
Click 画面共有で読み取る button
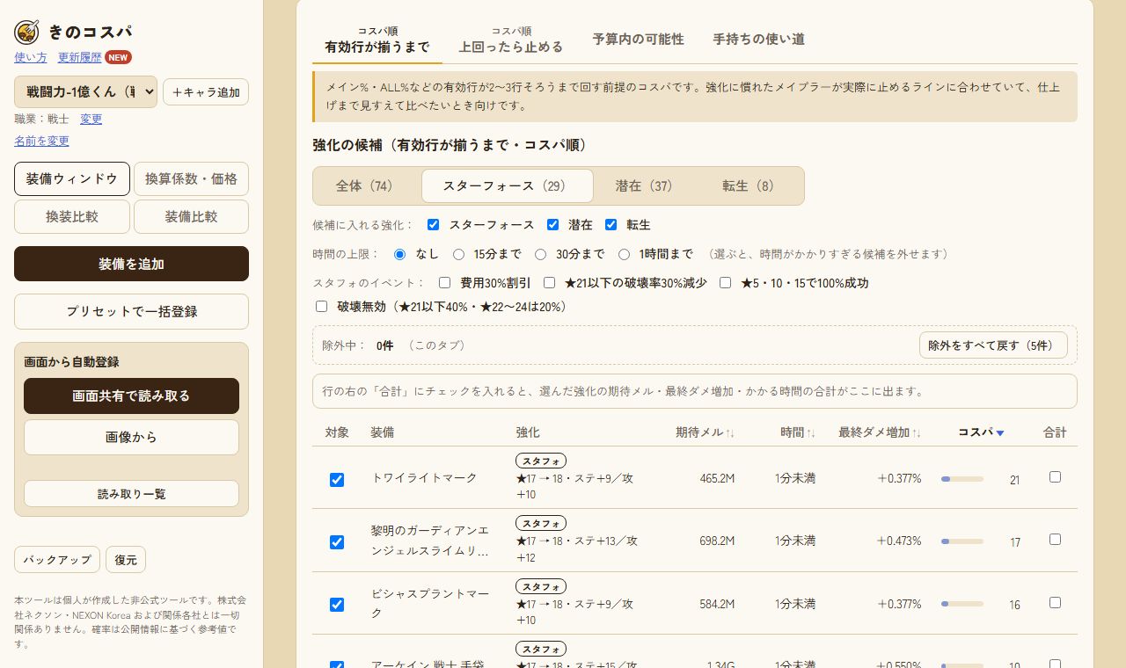pyautogui.click(x=131, y=396)
